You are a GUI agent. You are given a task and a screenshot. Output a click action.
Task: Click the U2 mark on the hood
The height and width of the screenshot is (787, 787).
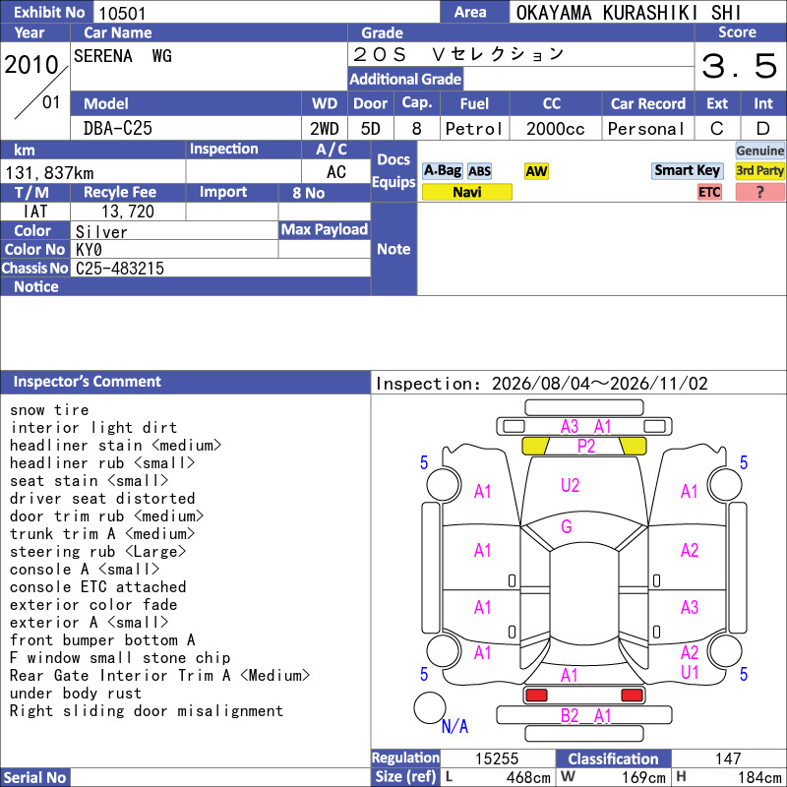[570, 485]
